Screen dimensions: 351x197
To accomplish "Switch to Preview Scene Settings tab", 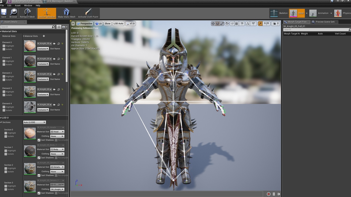I will pos(325,22).
